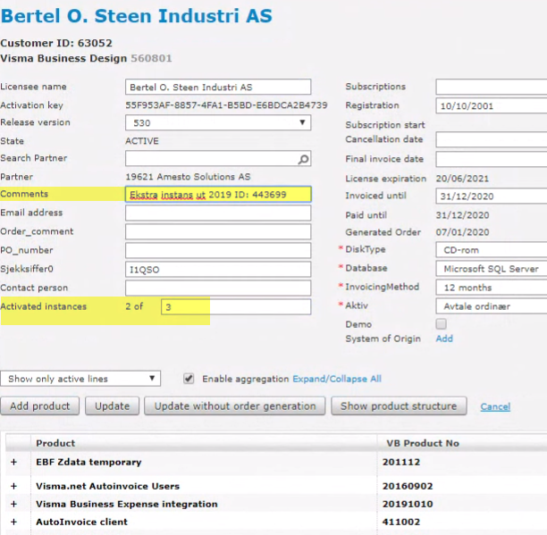This screenshot has height=535, width=547.
Task: Focus the Activated instances number field
Action: click(236, 307)
